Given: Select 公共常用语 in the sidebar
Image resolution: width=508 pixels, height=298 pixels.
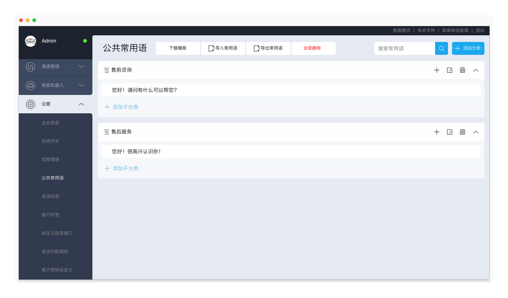Looking at the screenshot, I should point(53,178).
